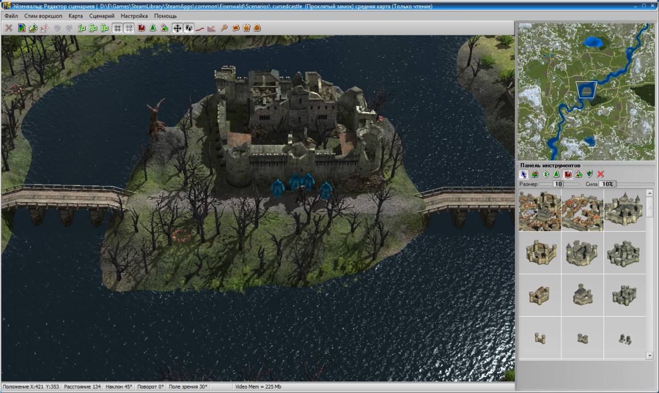
Task: Click the orange crown icon in the toolbar
Action: (247, 28)
